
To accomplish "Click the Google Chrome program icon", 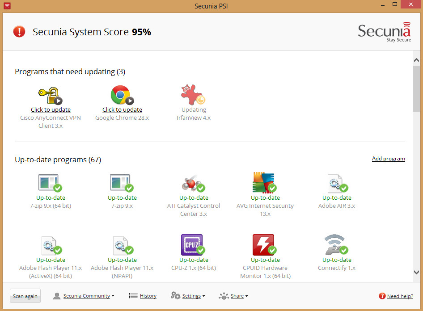I will (122, 95).
